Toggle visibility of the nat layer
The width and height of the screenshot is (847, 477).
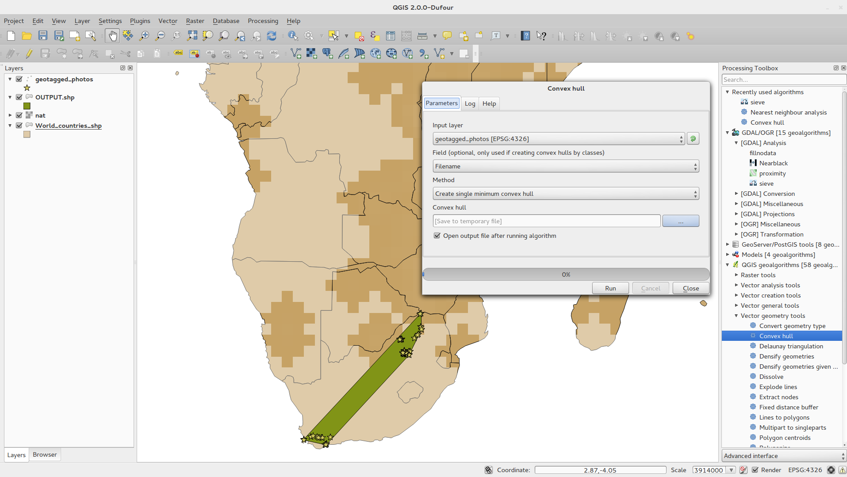pos(19,115)
